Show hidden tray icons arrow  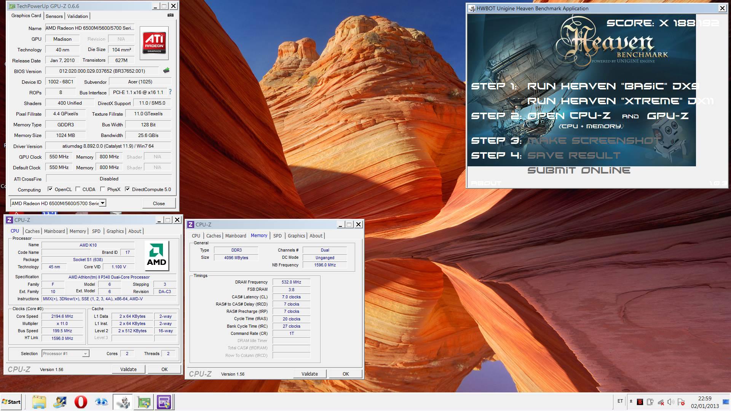pos(631,401)
